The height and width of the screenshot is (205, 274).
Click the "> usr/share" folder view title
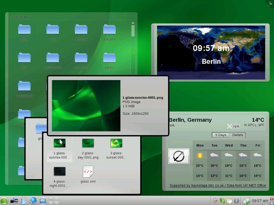pos(19,17)
